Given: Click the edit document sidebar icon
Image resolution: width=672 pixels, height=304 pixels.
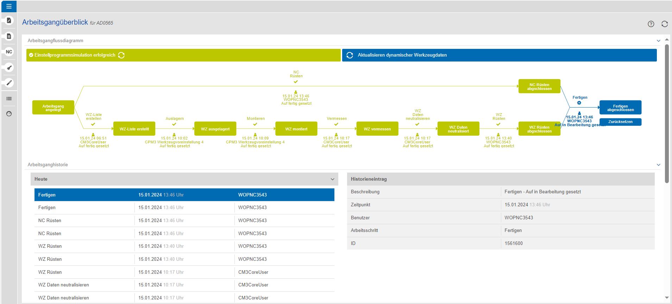Looking at the screenshot, I should pyautogui.click(x=9, y=21).
